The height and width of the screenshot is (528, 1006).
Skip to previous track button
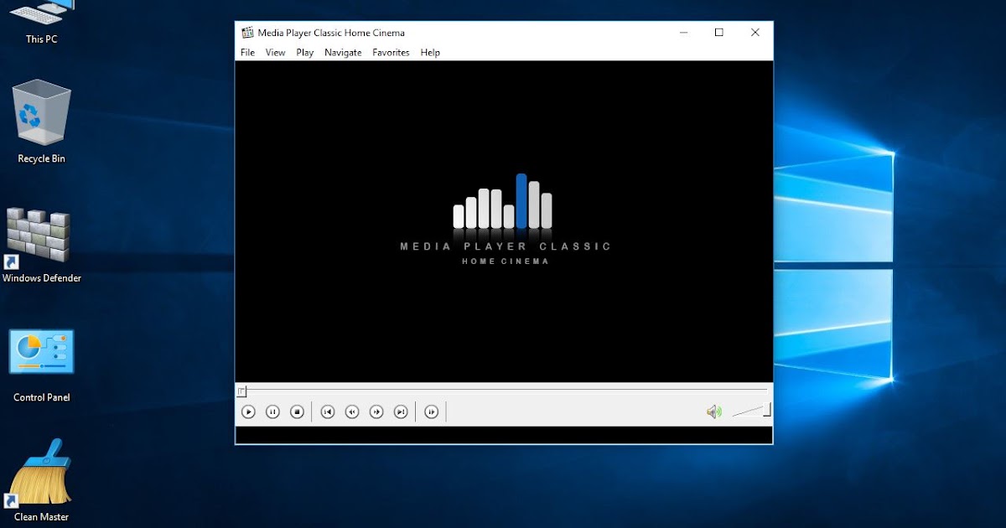coord(328,412)
